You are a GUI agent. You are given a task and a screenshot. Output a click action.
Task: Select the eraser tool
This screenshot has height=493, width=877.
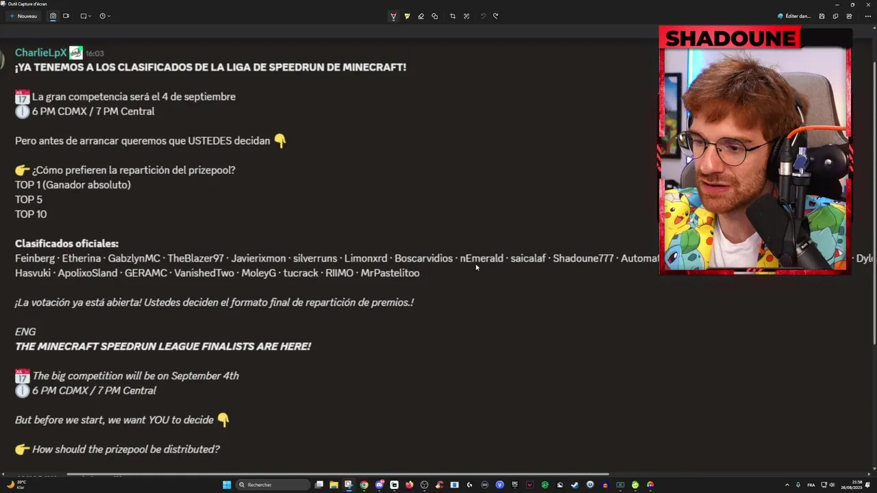point(421,16)
